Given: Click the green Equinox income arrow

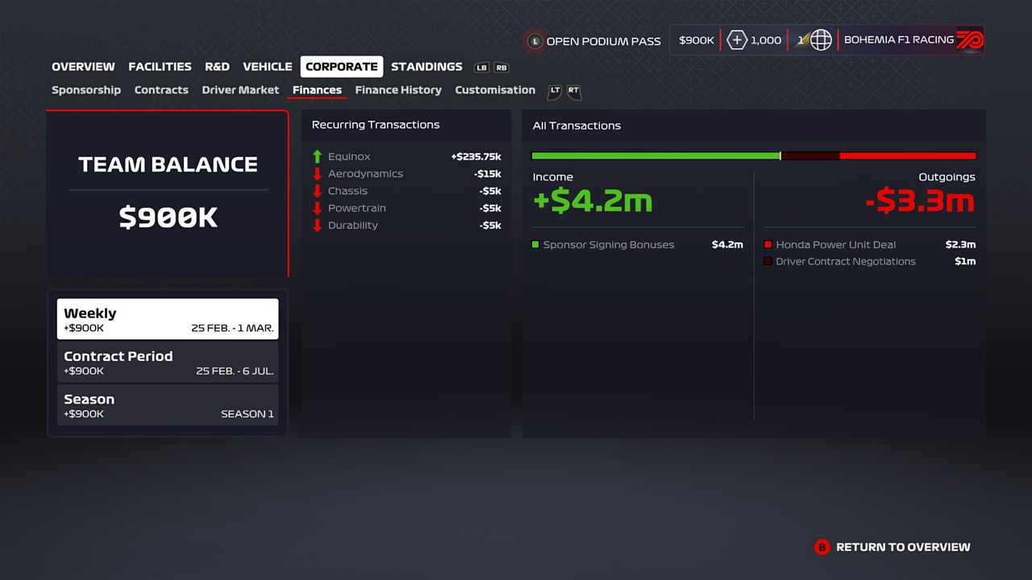Looking at the screenshot, I should [317, 157].
